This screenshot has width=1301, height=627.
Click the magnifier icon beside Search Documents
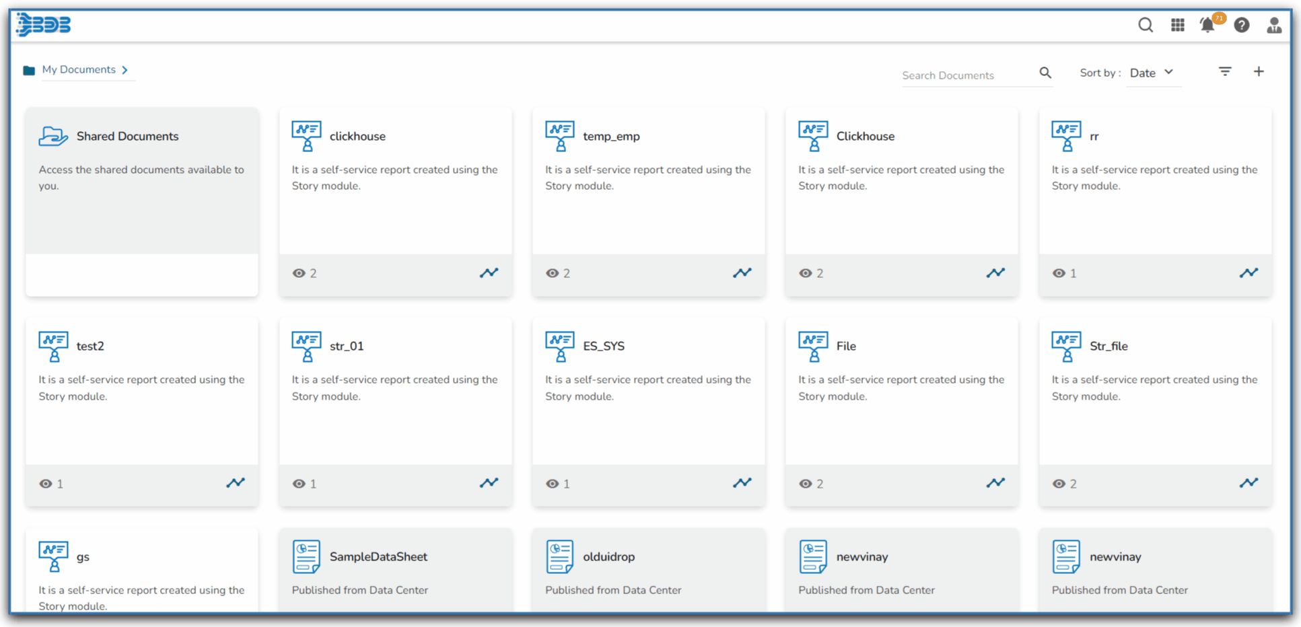pyautogui.click(x=1045, y=73)
